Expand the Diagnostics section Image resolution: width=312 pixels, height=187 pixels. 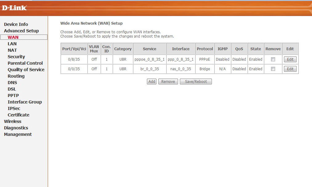[x=16, y=128]
